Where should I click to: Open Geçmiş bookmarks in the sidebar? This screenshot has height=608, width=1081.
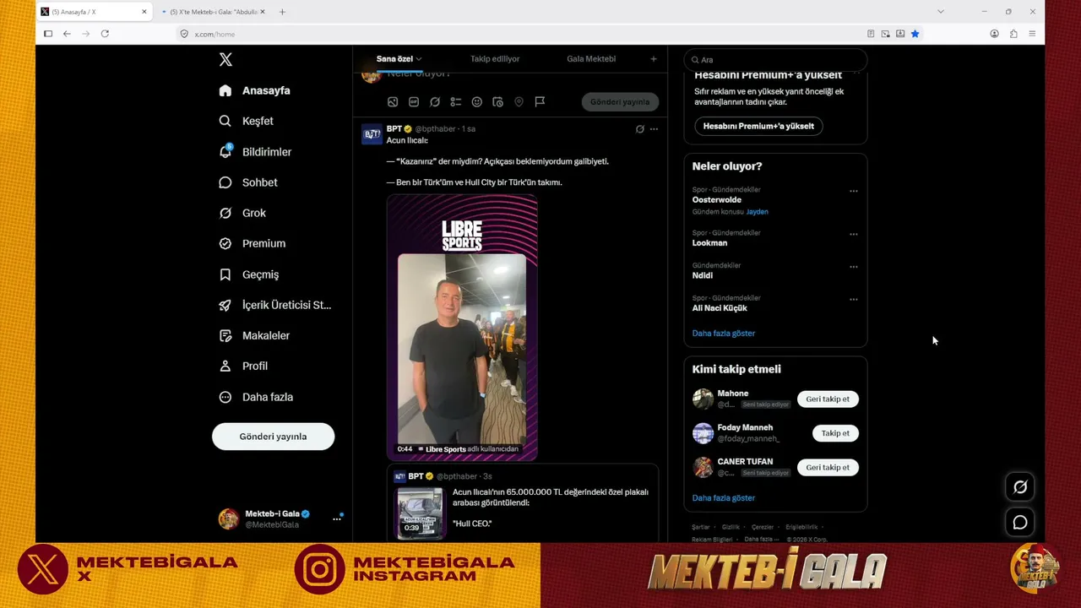pyautogui.click(x=248, y=274)
